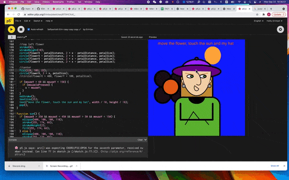289x180 pixels.
Task: Click the orange sun circle in preview
Action: (x=212, y=55)
